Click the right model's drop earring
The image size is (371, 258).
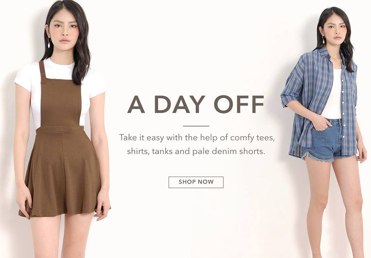323,40
